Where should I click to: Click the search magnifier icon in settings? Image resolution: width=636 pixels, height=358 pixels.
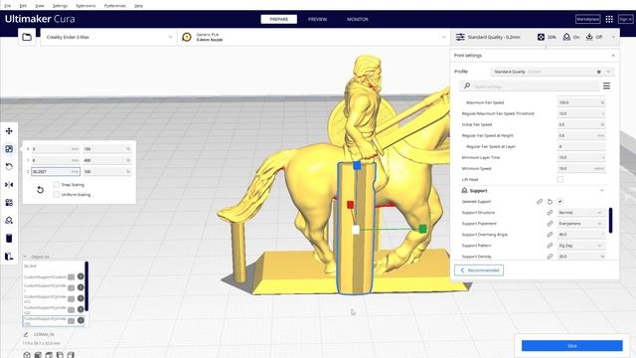[x=467, y=87]
